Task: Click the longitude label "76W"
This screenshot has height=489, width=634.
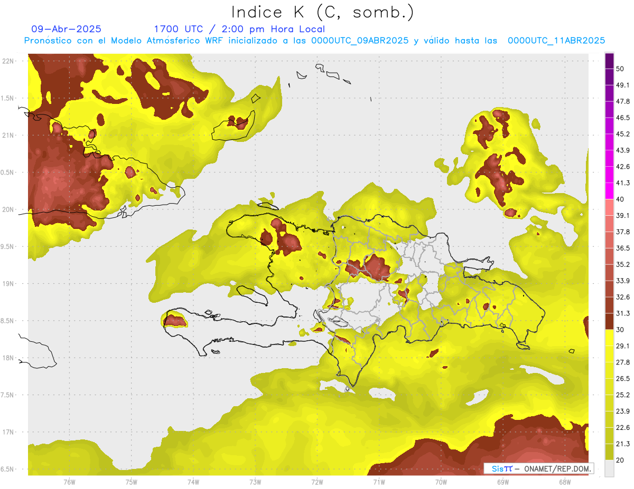Action: point(69,482)
